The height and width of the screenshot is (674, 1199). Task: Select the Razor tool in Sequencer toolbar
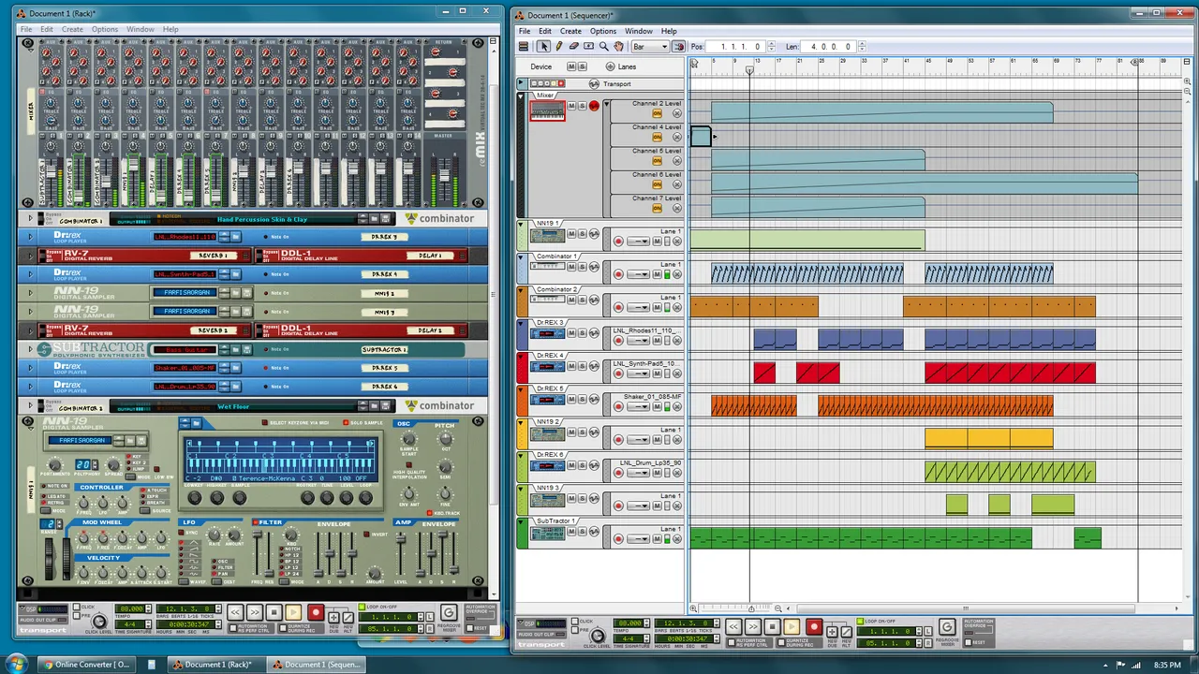588,46
